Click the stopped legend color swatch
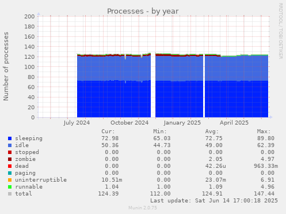 click(x=10, y=152)
